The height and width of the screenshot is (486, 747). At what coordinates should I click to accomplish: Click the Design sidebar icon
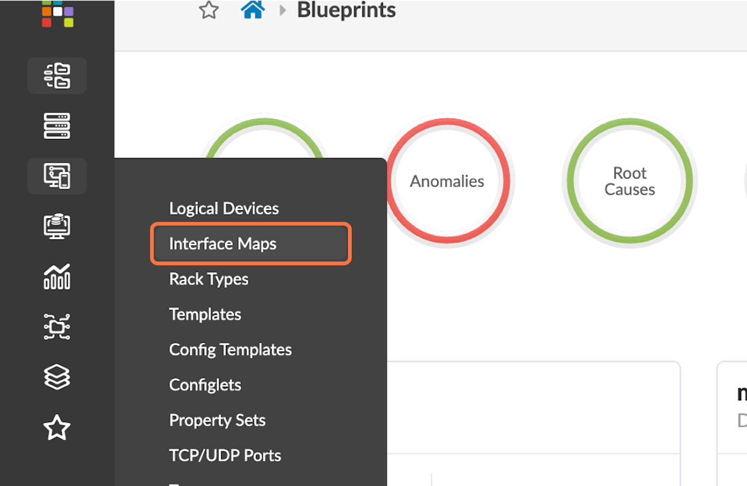57,176
